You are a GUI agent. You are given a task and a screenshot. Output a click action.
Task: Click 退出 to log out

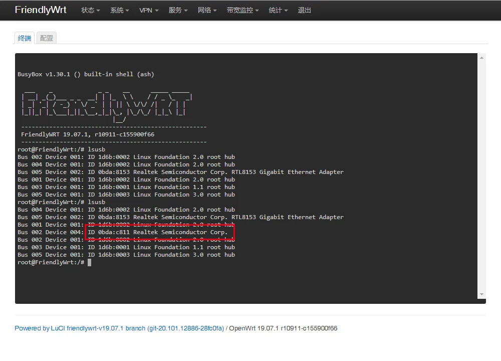pyautogui.click(x=304, y=10)
